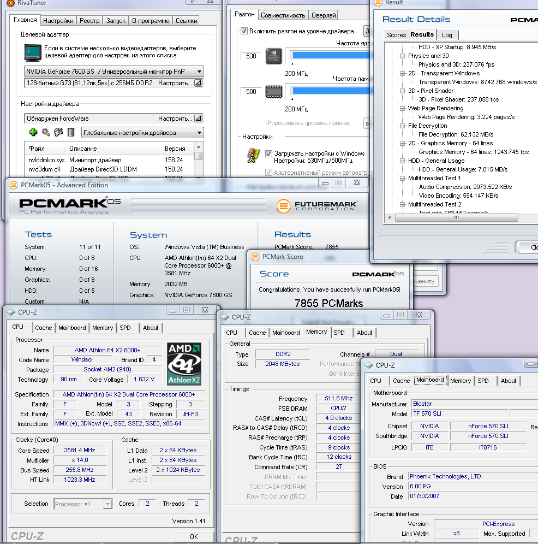This screenshot has height=544, width=538.
Task: Select Graphics Memory - 64 lines: 1243.745 fps
Action: click(474, 152)
